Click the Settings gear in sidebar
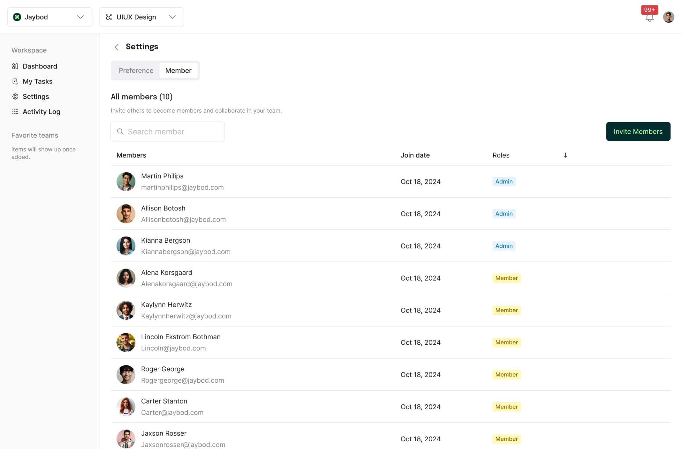682x449 pixels. click(x=15, y=97)
